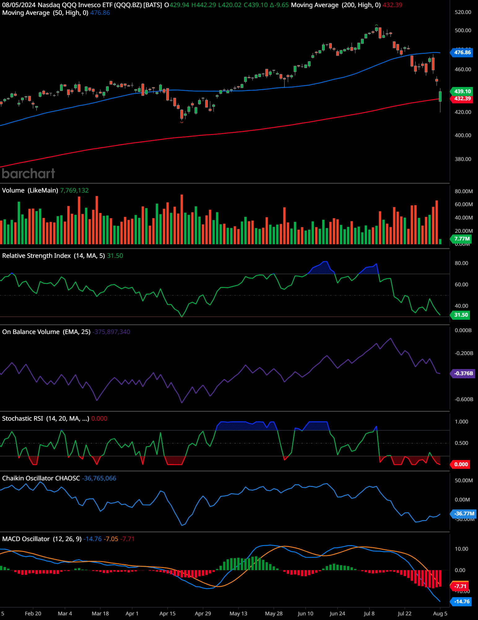Screen dimensions: 478x620
Task: Click the 520.00 price axis label
Action: (463, 12)
